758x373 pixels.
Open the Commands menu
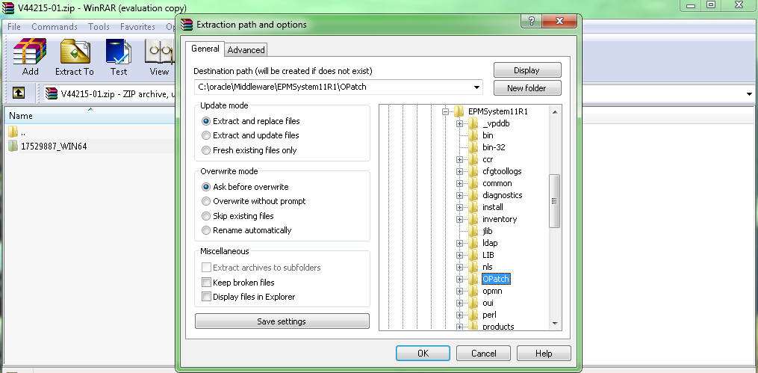(54, 27)
